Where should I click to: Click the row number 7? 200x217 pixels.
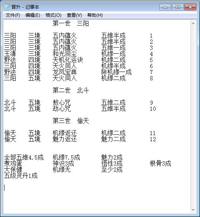click(x=151, y=72)
